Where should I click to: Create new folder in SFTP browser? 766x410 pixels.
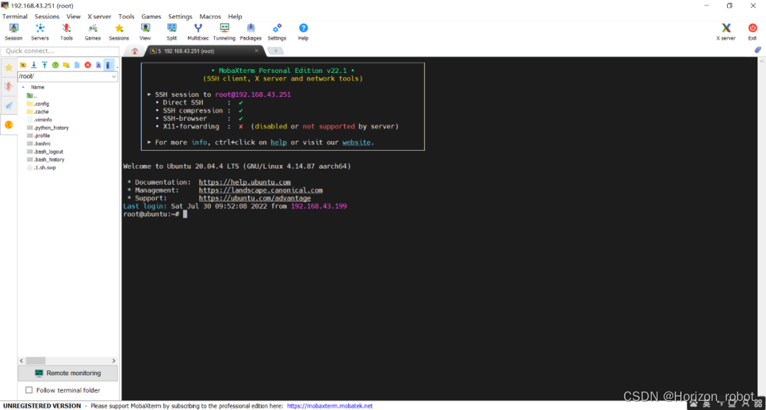click(x=66, y=65)
